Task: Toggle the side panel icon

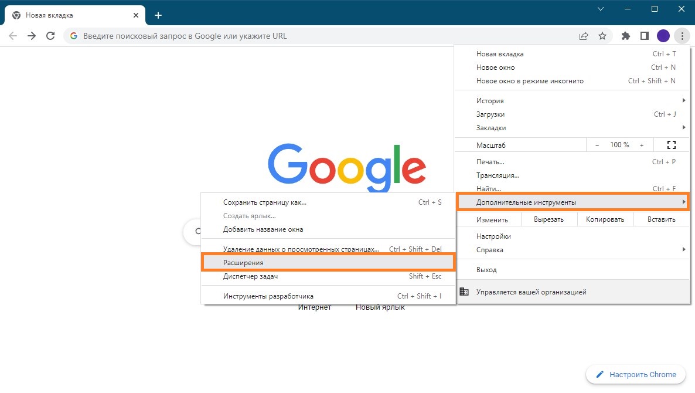Action: pyautogui.click(x=644, y=36)
